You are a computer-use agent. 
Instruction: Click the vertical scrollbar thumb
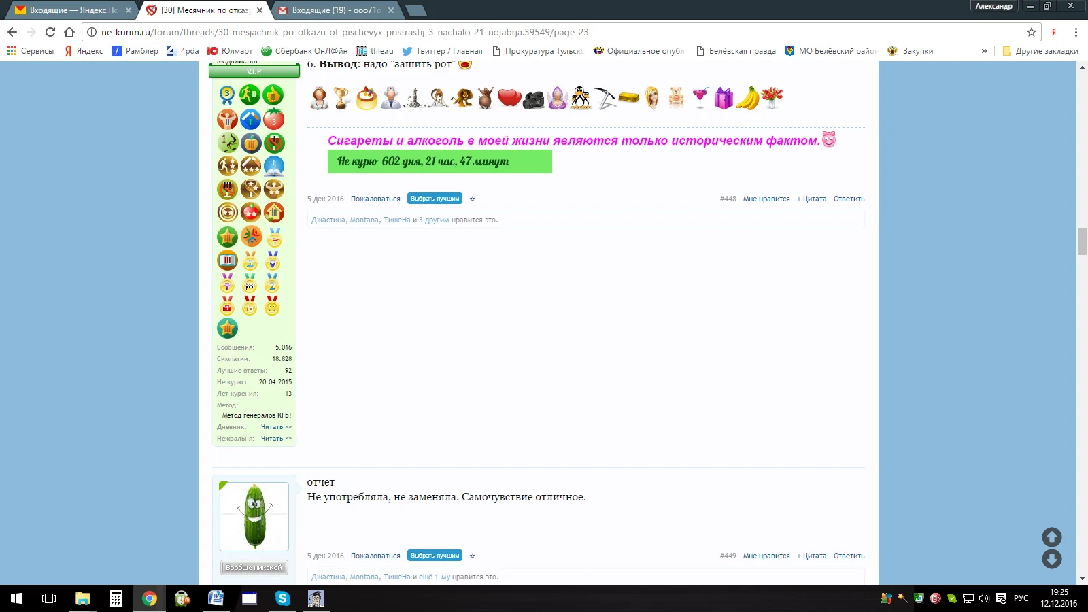[1082, 241]
